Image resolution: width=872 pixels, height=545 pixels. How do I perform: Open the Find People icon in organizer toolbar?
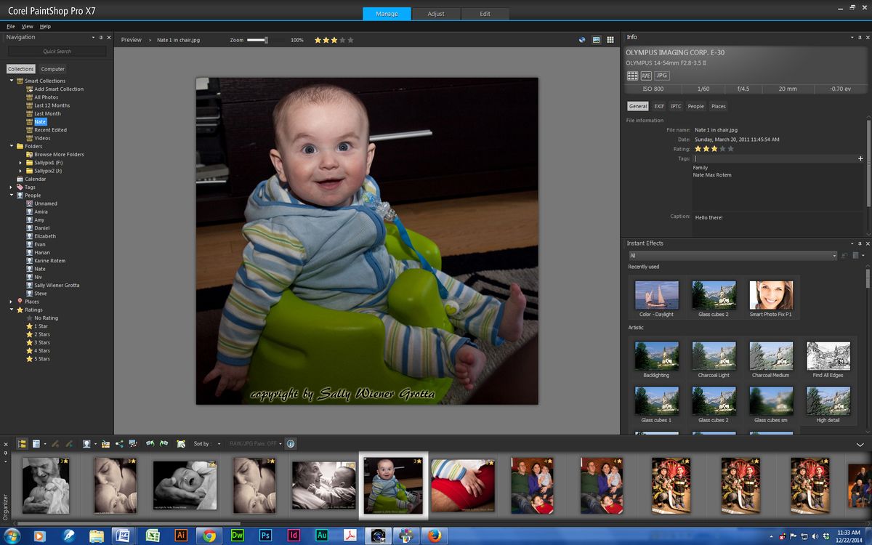(86, 443)
